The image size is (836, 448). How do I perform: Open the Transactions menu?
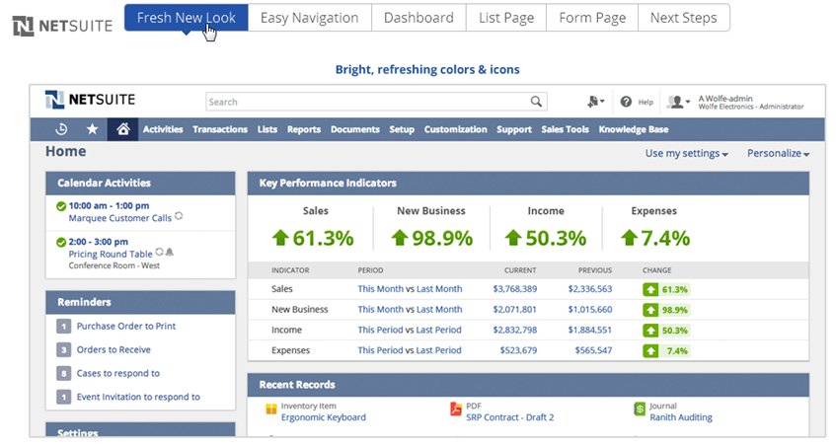tap(220, 129)
